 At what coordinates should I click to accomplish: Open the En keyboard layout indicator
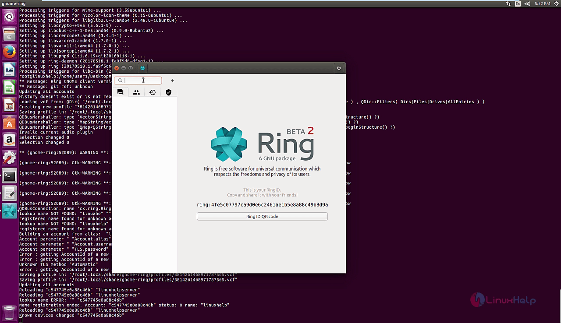[518, 4]
